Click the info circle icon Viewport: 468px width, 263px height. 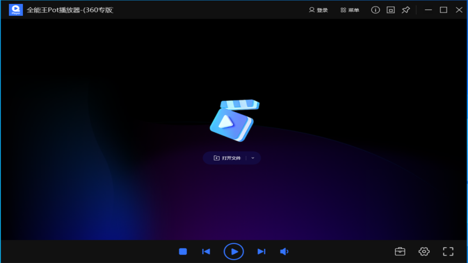pyautogui.click(x=375, y=10)
